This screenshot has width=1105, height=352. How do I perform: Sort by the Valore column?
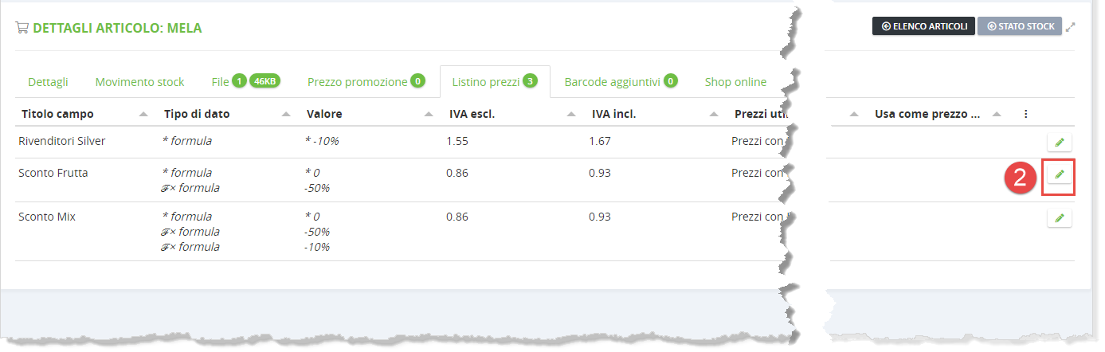(x=324, y=114)
